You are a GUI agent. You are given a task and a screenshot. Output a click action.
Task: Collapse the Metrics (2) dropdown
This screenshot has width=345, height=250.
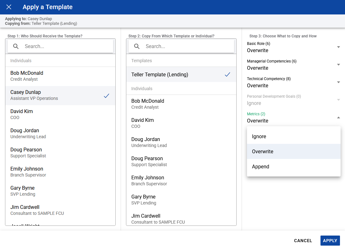(x=293, y=118)
